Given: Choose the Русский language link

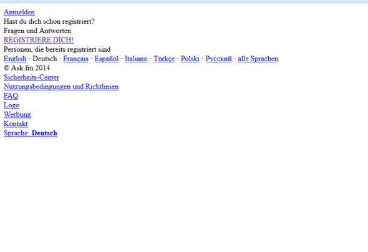Looking at the screenshot, I should (x=219, y=59).
